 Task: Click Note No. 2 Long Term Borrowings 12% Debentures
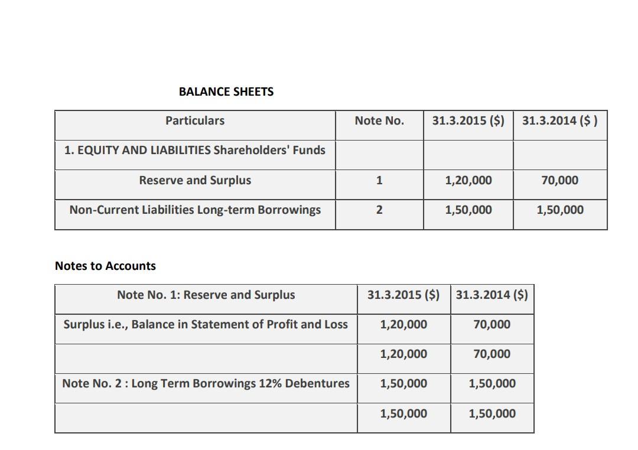tap(206, 383)
